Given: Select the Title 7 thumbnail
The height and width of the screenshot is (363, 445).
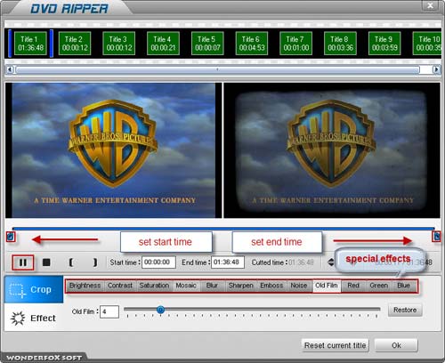Looking at the screenshot, I should click(x=295, y=44).
